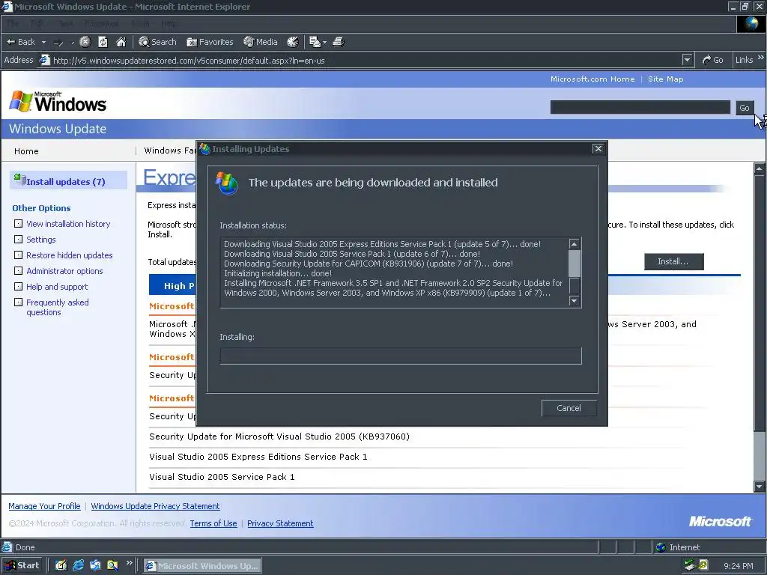Open Frequently asked questions

57,307
